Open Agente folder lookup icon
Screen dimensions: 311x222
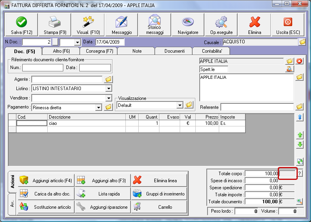point(108,79)
